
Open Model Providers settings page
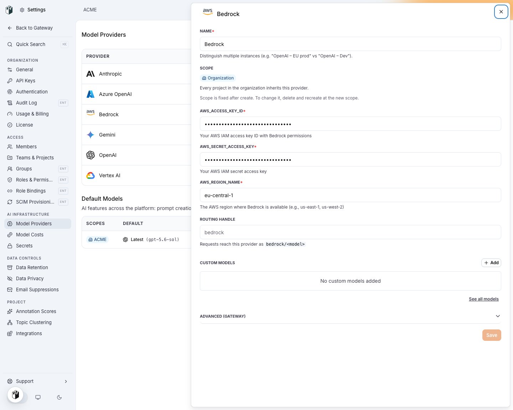38,224
